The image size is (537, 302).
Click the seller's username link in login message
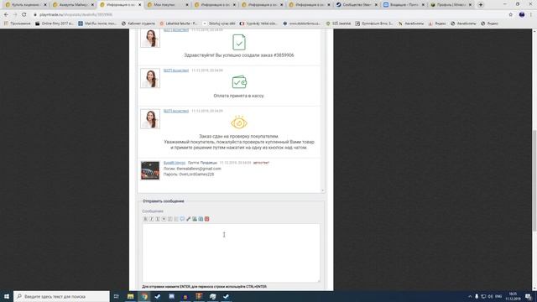point(175,163)
